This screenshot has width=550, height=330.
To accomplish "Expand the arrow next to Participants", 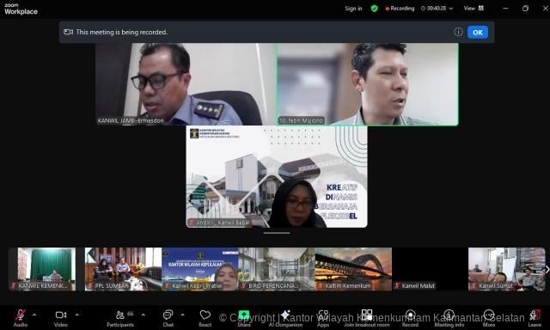I will pos(144,315).
